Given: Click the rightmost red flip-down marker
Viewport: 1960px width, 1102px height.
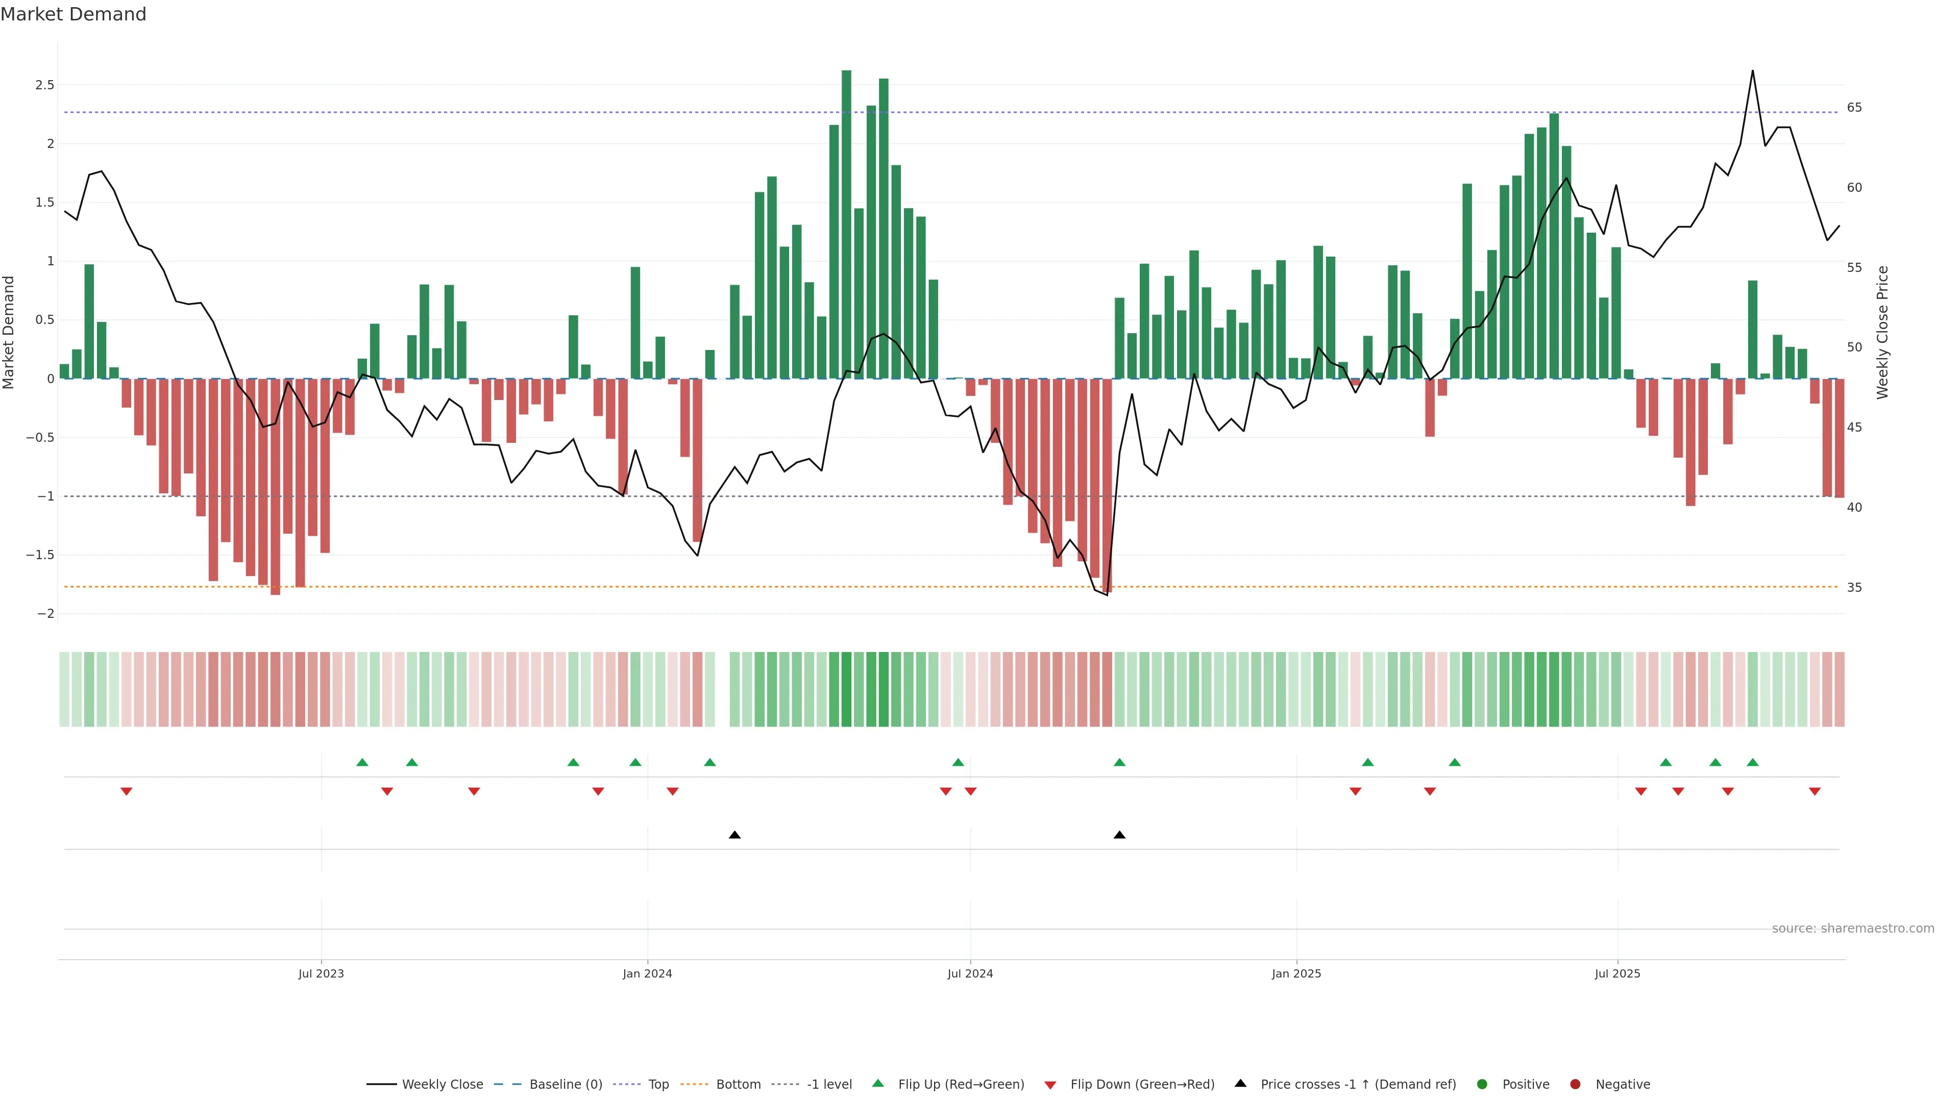Looking at the screenshot, I should point(1815,792).
